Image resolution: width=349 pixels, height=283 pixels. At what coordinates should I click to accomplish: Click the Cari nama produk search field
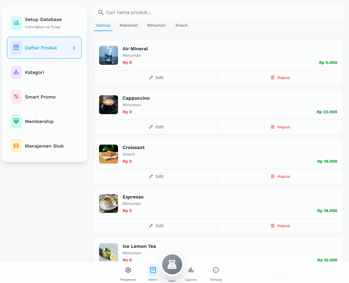coord(218,12)
